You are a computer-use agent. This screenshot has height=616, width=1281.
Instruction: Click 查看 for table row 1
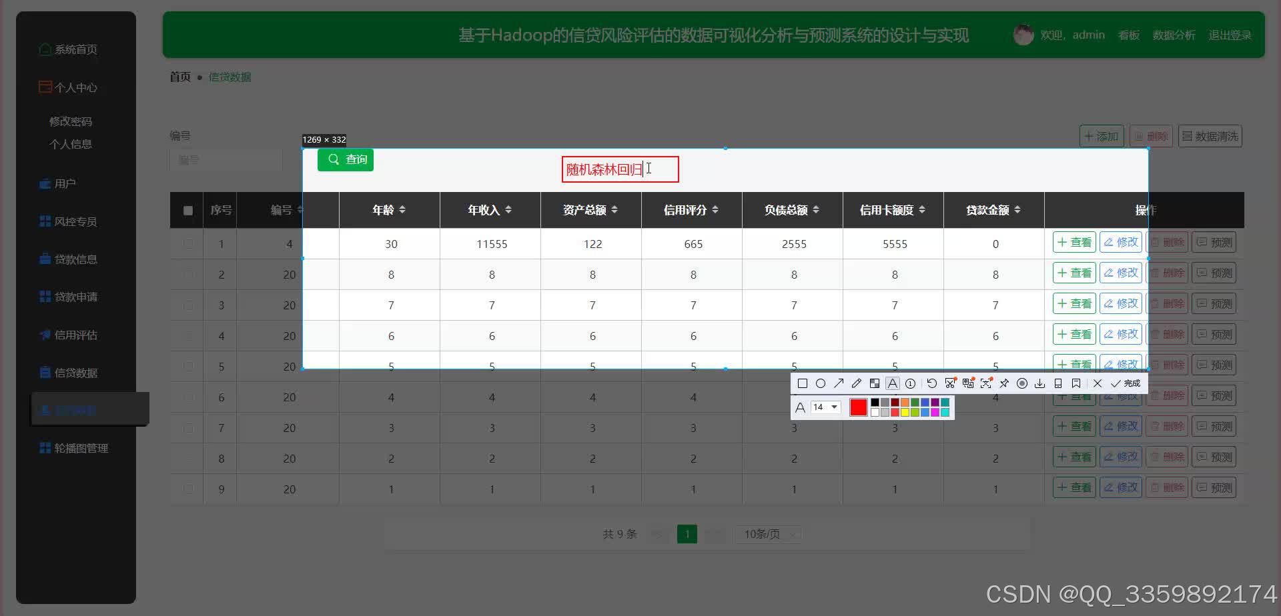[1074, 242]
